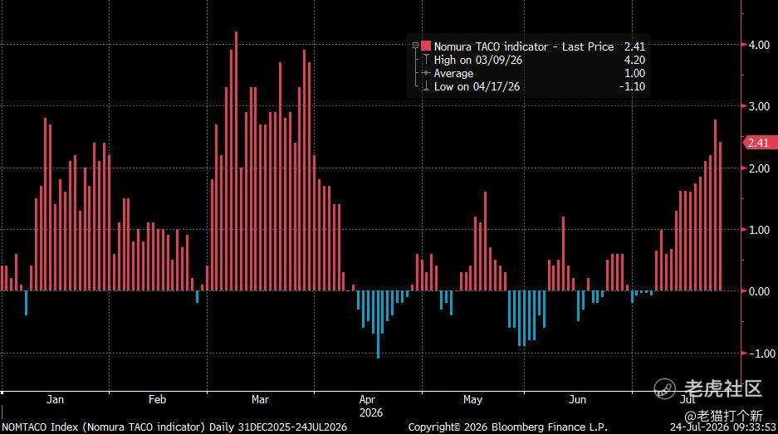
Task: Click the final red bar at the 2.41 level
Action: tap(721, 217)
